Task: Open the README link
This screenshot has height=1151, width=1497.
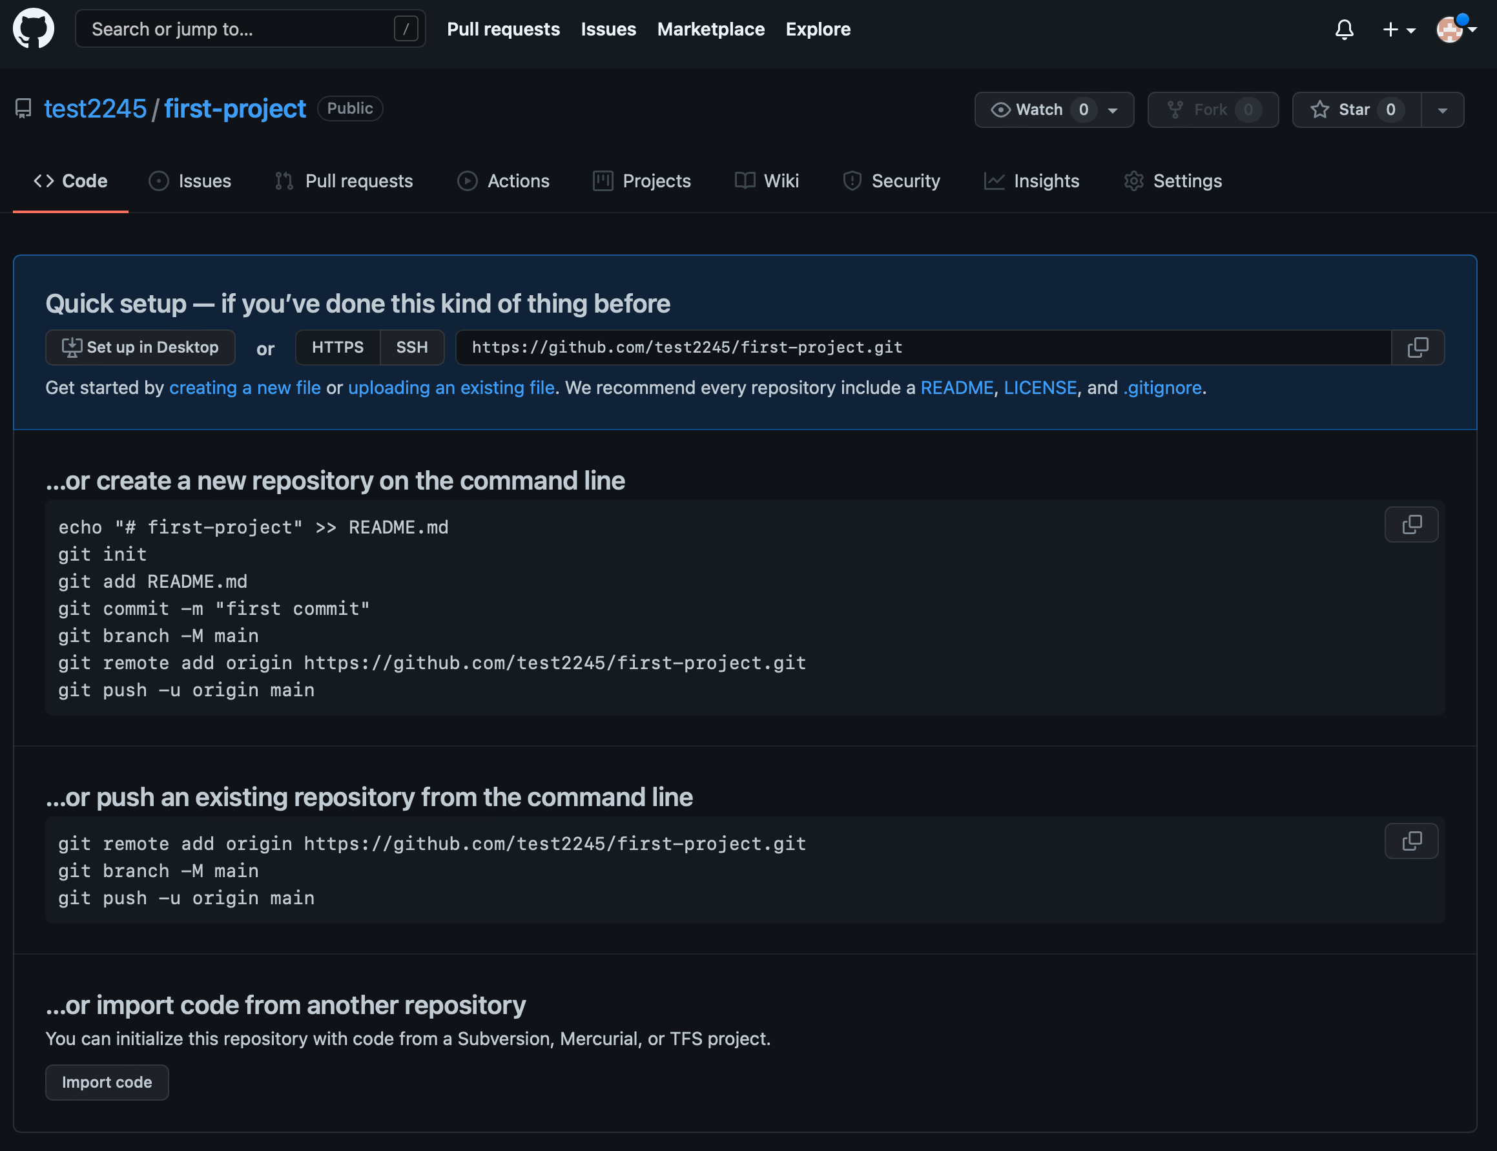Action: [956, 388]
